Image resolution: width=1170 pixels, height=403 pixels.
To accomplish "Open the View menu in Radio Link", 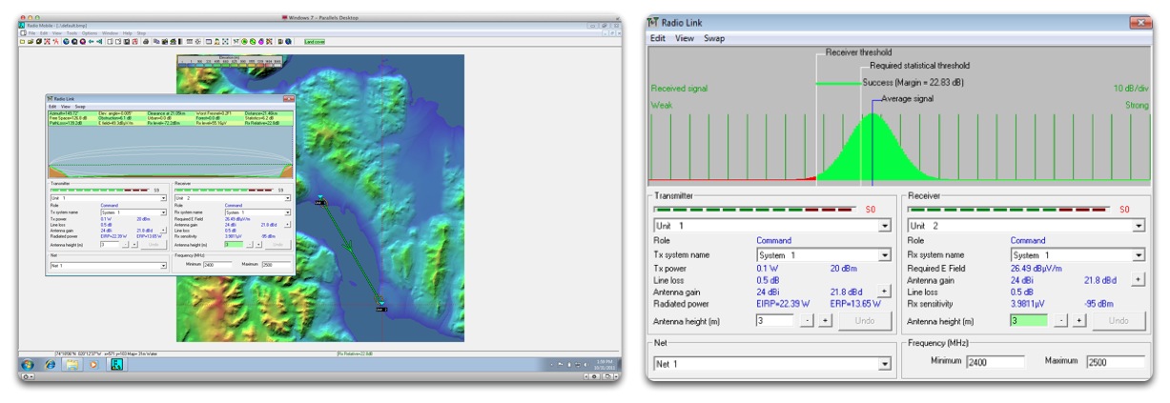I will pyautogui.click(x=685, y=38).
